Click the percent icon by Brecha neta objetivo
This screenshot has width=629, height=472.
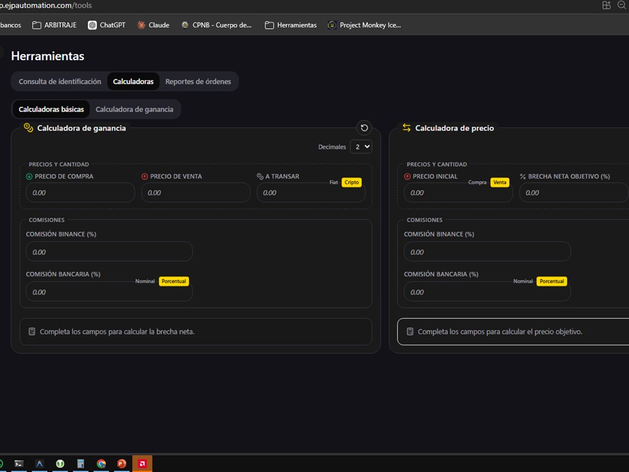click(523, 176)
